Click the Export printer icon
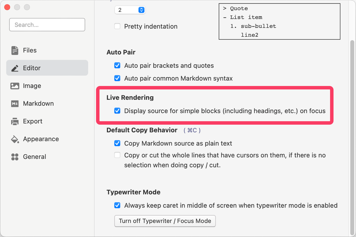The width and height of the screenshot is (356, 237). (15, 121)
